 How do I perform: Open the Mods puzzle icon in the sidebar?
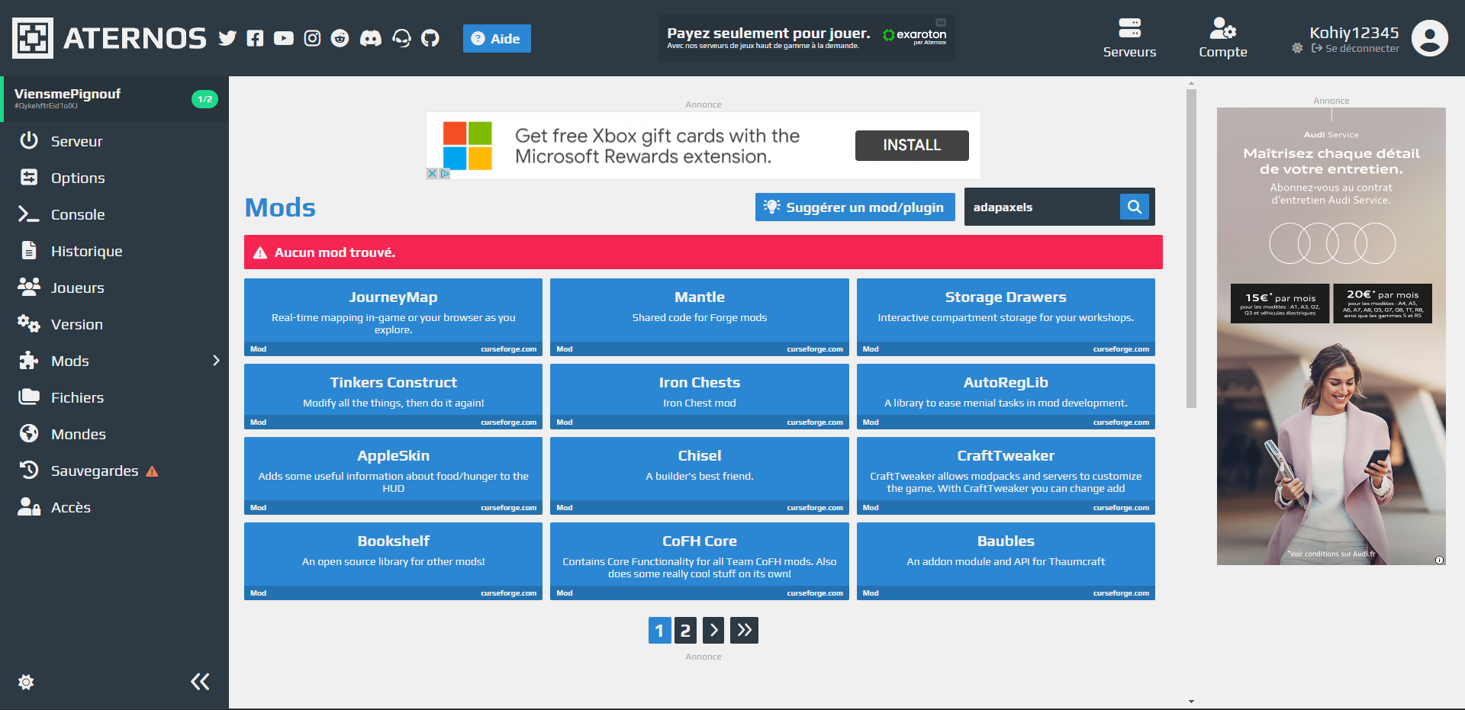(x=29, y=361)
